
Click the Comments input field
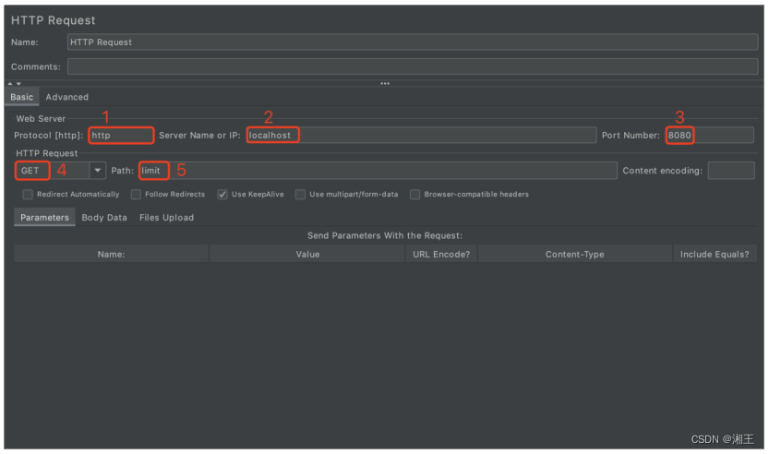click(413, 66)
